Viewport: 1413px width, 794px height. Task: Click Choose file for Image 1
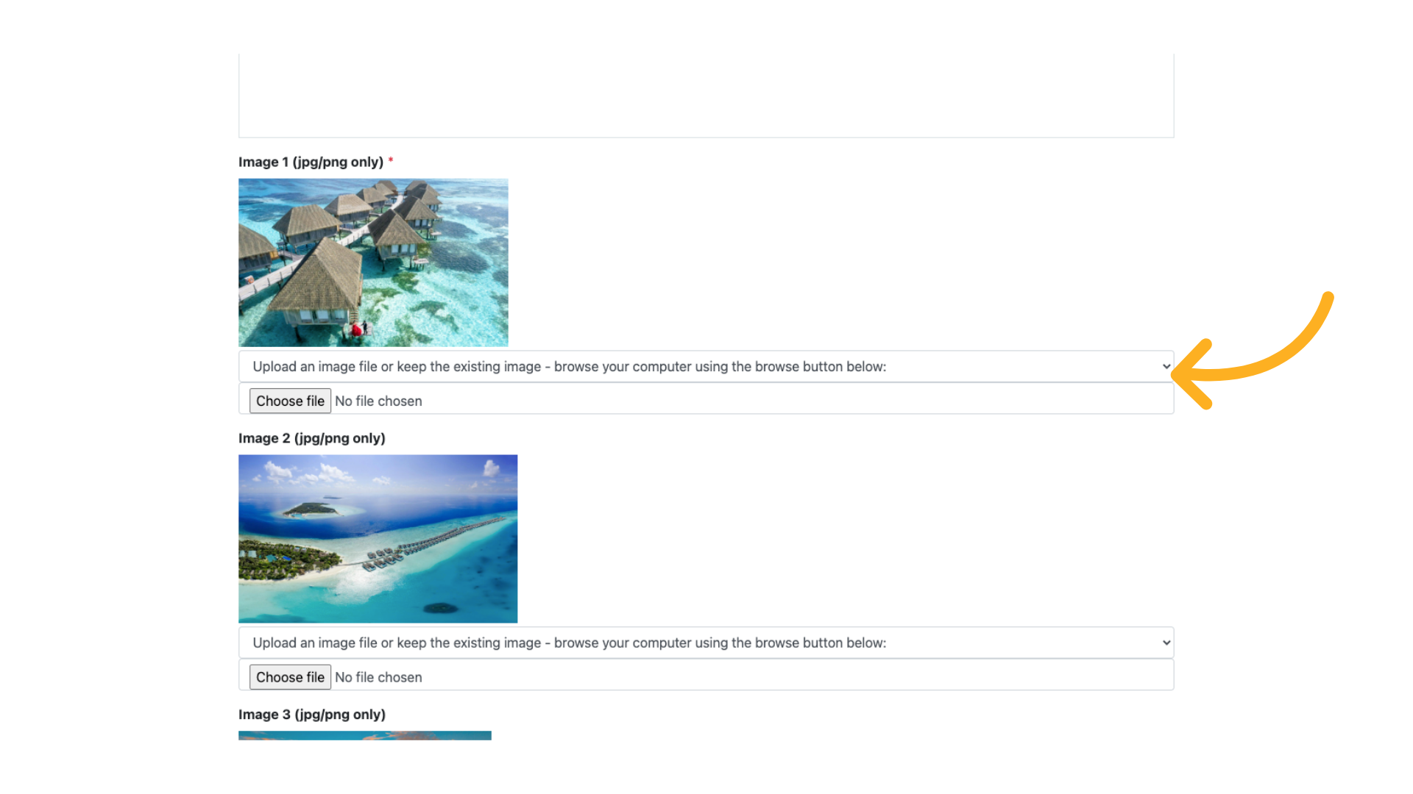pyautogui.click(x=290, y=401)
